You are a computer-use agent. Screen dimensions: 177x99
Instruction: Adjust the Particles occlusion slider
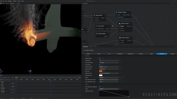(109, 67)
